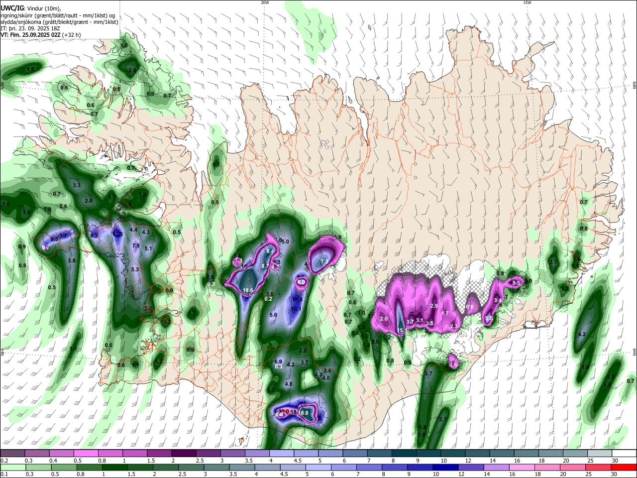Click the 9.5 rain value over western sea
The width and height of the screenshot is (637, 478).
pyautogui.click(x=54, y=239)
